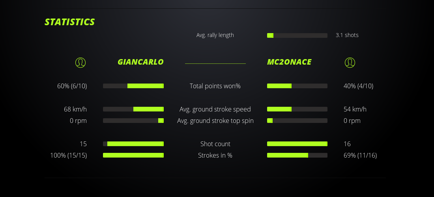Click Giancarlo's ground stroke speed bar

point(133,109)
